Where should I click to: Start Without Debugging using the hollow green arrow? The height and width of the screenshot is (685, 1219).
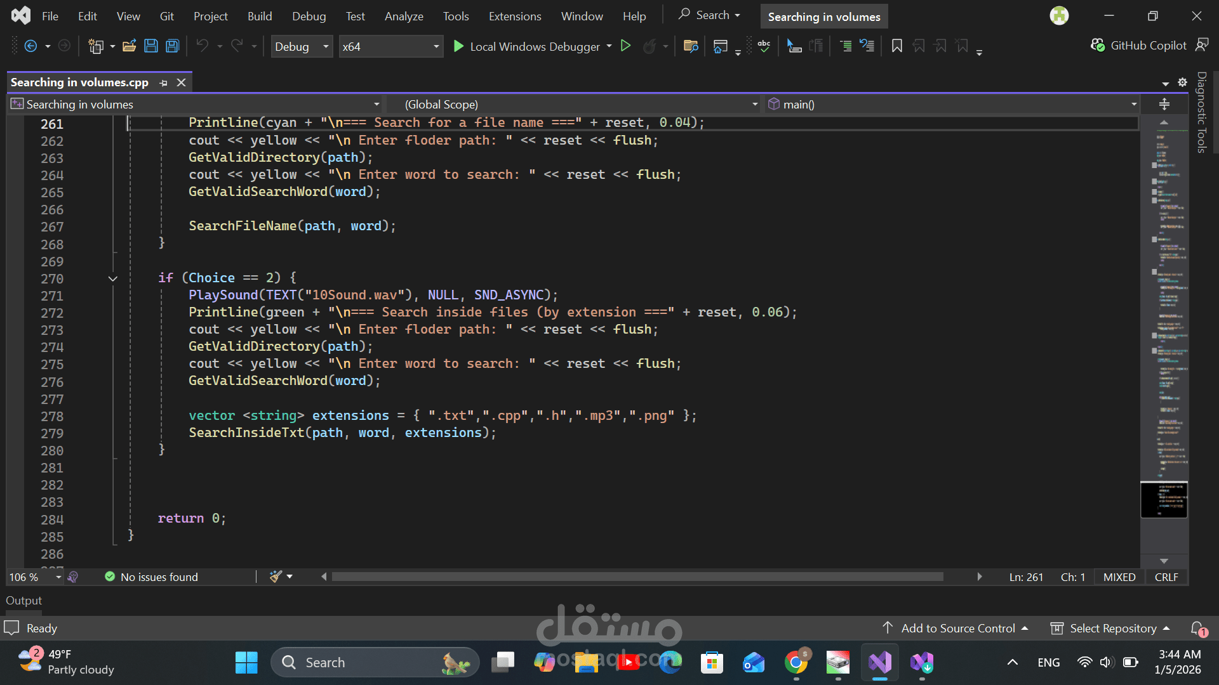(625, 46)
